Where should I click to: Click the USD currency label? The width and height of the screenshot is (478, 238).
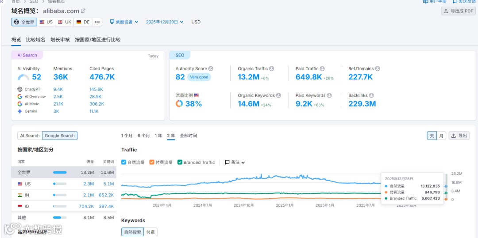196,22
